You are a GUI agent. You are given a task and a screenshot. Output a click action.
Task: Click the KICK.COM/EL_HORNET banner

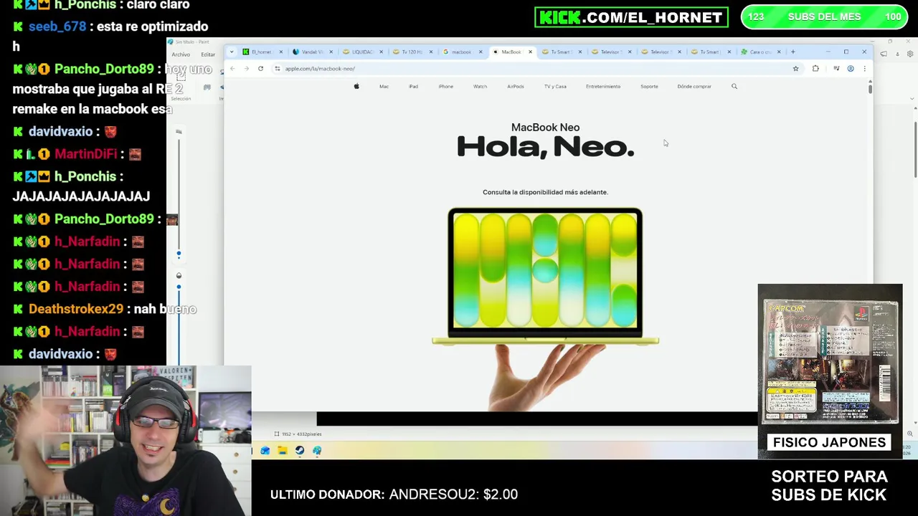click(631, 17)
